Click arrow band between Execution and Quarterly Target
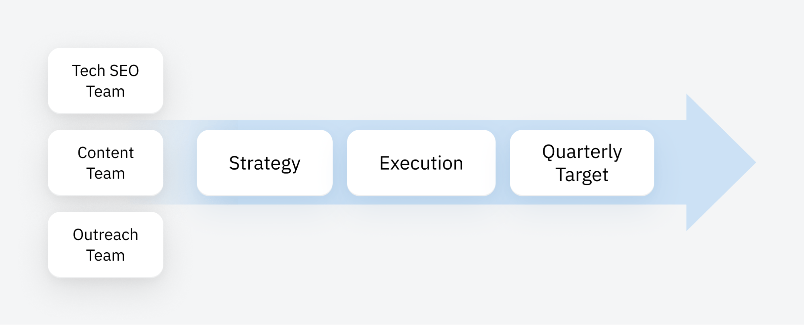This screenshot has width=804, height=325. 503,163
